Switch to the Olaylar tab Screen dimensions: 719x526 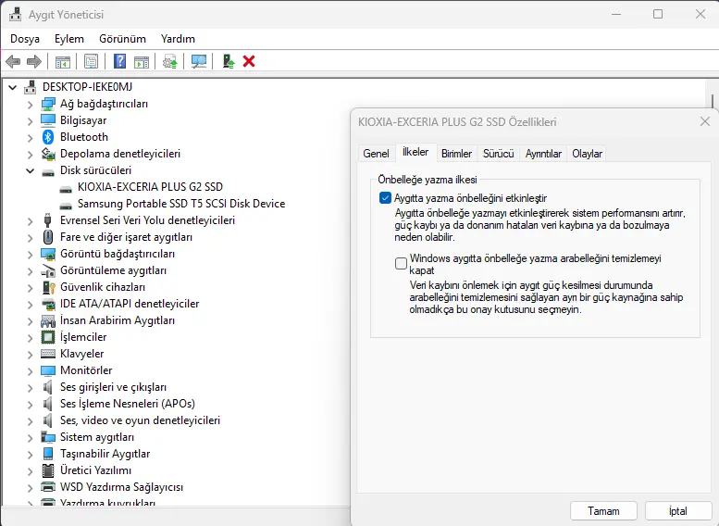point(587,154)
